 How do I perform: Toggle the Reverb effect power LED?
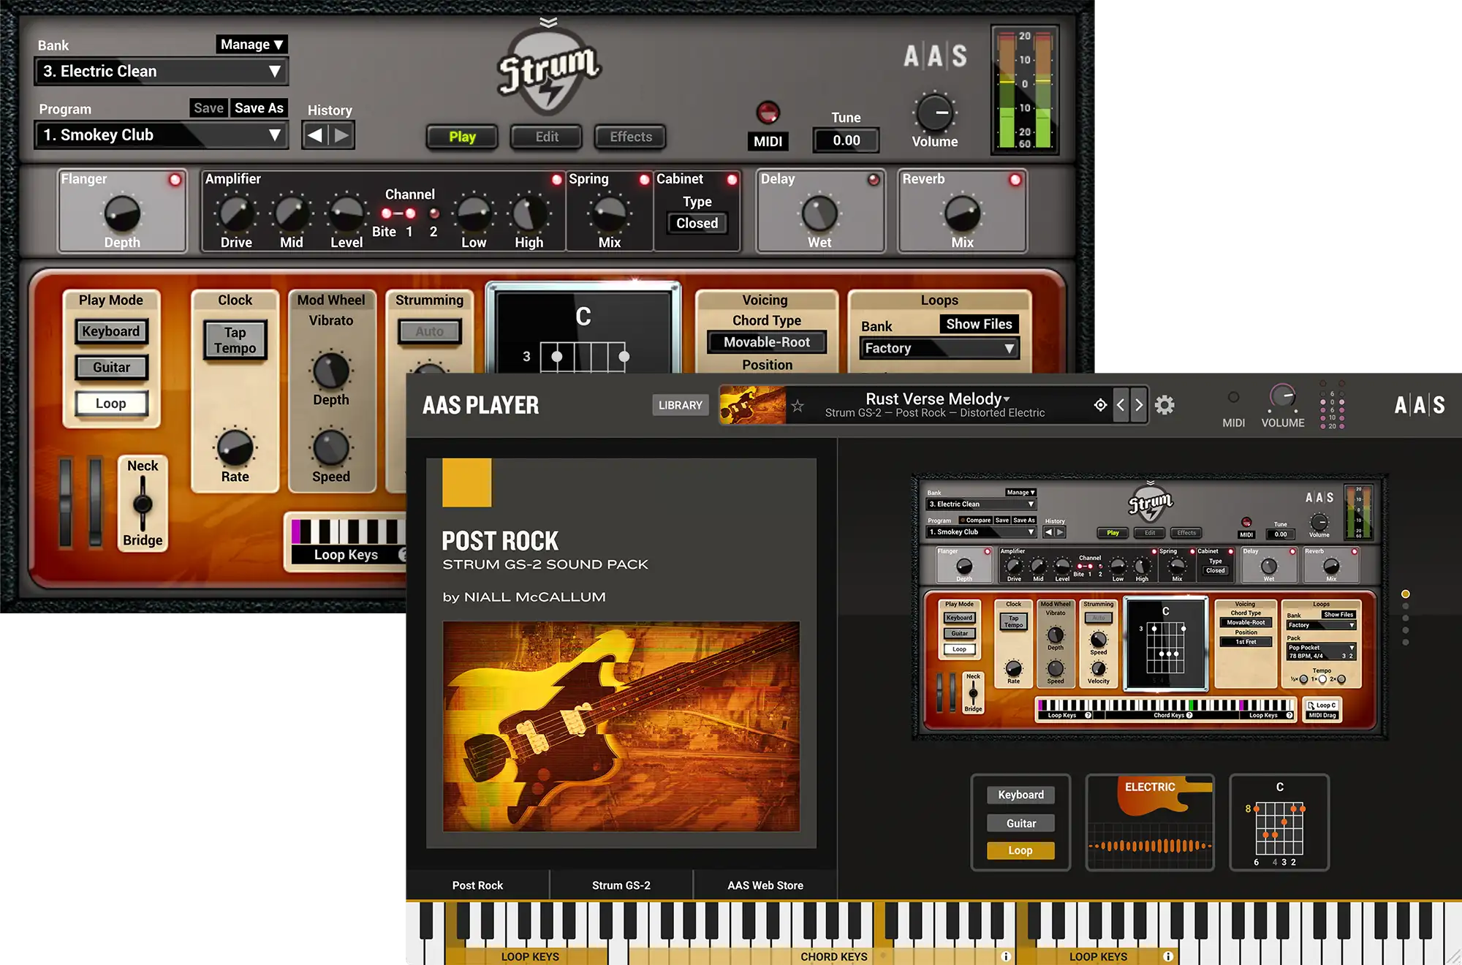(1015, 180)
